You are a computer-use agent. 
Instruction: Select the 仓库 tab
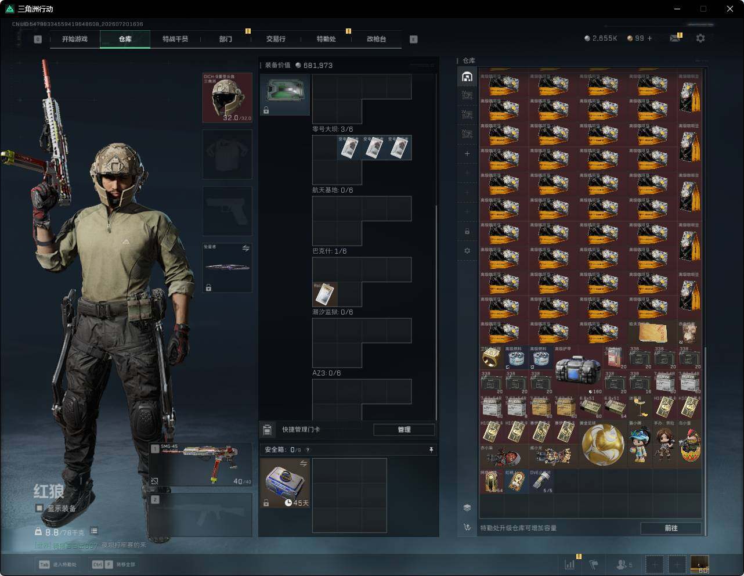pos(125,39)
